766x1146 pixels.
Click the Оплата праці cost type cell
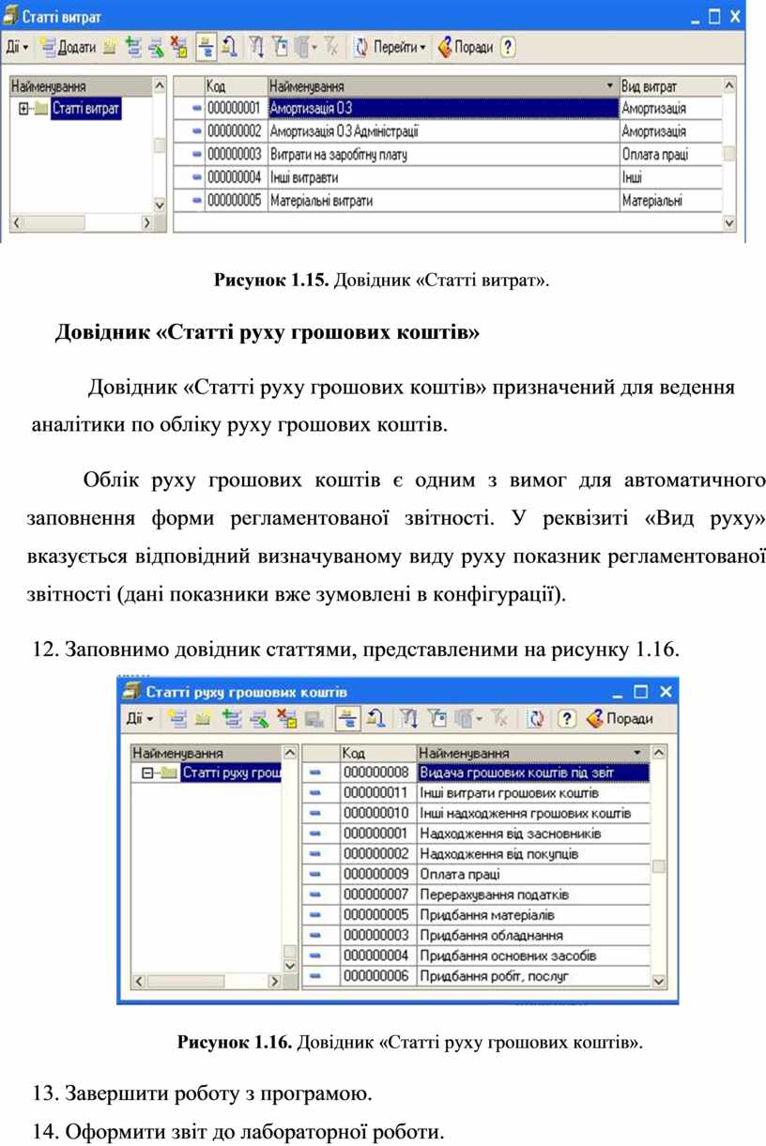pyautogui.click(x=670, y=154)
